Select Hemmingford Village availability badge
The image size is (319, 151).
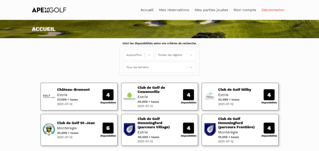tap(189, 128)
